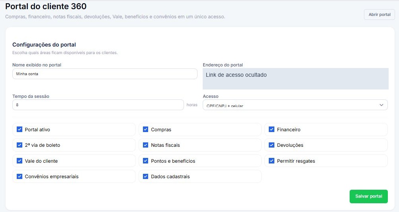Viewport: 399px width, 212px height.
Task: Uncheck the Portal ativo checkbox
Action: coord(20,129)
